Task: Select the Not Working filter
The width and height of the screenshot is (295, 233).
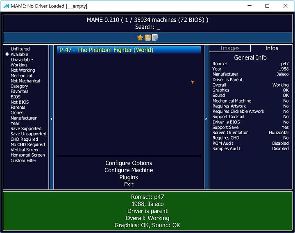Action: tap(23, 70)
